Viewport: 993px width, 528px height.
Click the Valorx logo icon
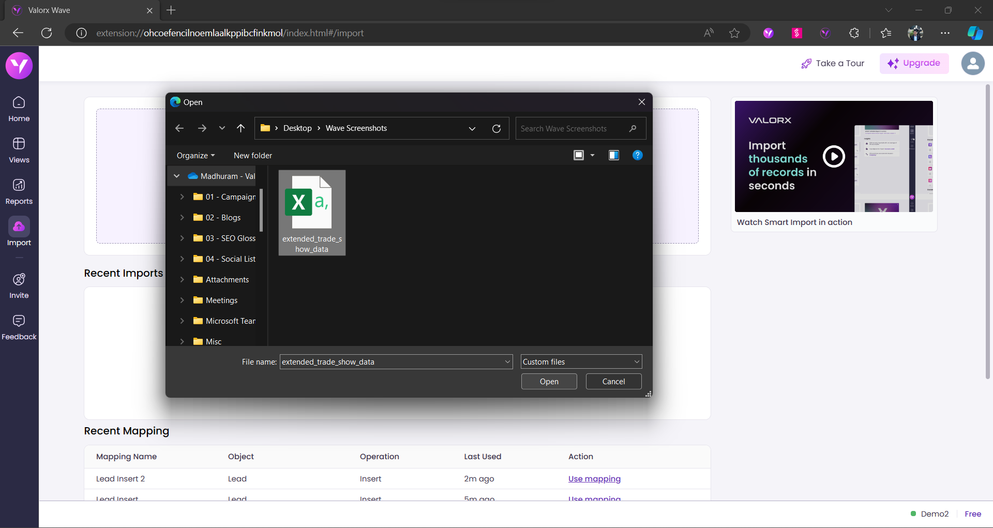[x=19, y=66]
